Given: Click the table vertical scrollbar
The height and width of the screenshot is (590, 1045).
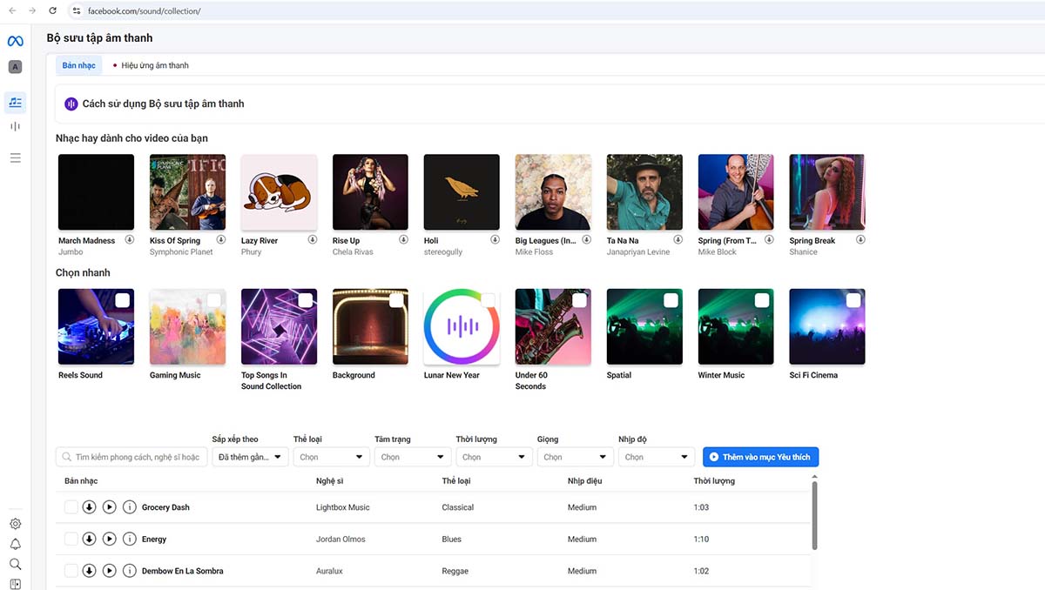Looking at the screenshot, I should 814,515.
